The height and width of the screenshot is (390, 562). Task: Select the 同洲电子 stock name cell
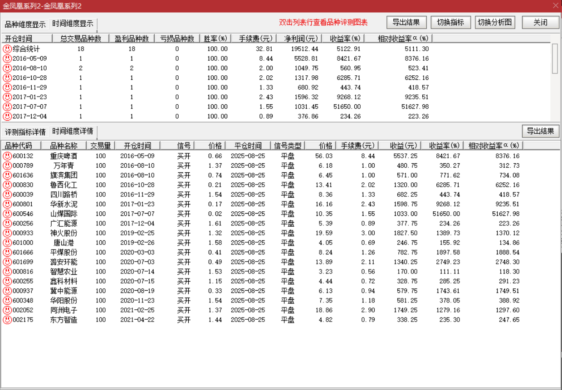pos(64,310)
